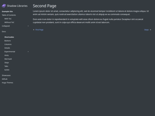The height and width of the screenshot is (116, 155).
Task: Click the purple book logo icon
Action: [x=4, y=6]
